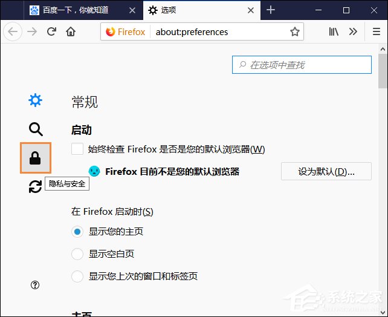Viewport: 388px width, 317px height.
Task: Enable 始终检查 Firefox 是否是您的默认浏览器 checkbox
Action: (x=77, y=149)
